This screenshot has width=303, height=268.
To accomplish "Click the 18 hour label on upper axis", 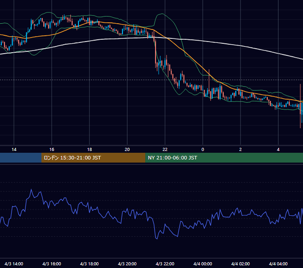I will coord(90,150).
